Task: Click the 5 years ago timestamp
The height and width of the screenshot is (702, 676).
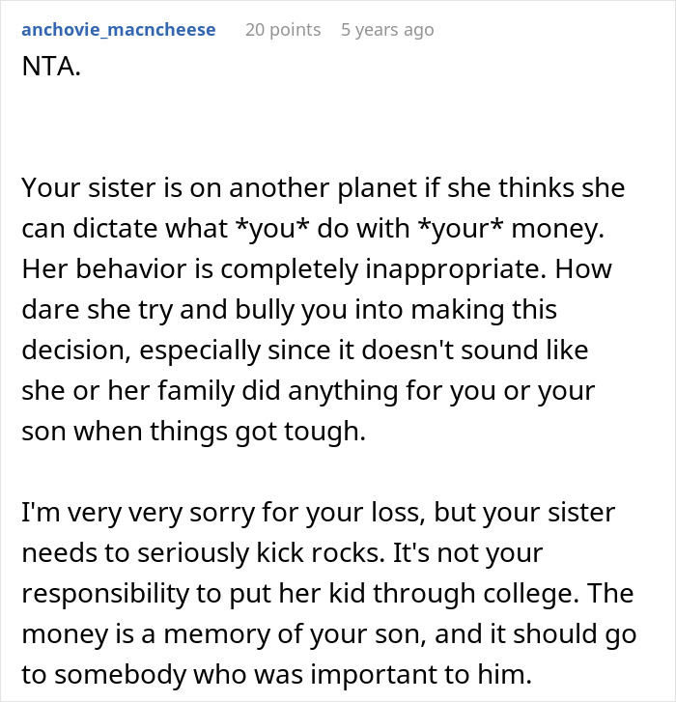Action: coord(387,30)
